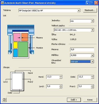Decrease the Horní margin with down arrow
99x104 pixels.
[x=61, y=78]
